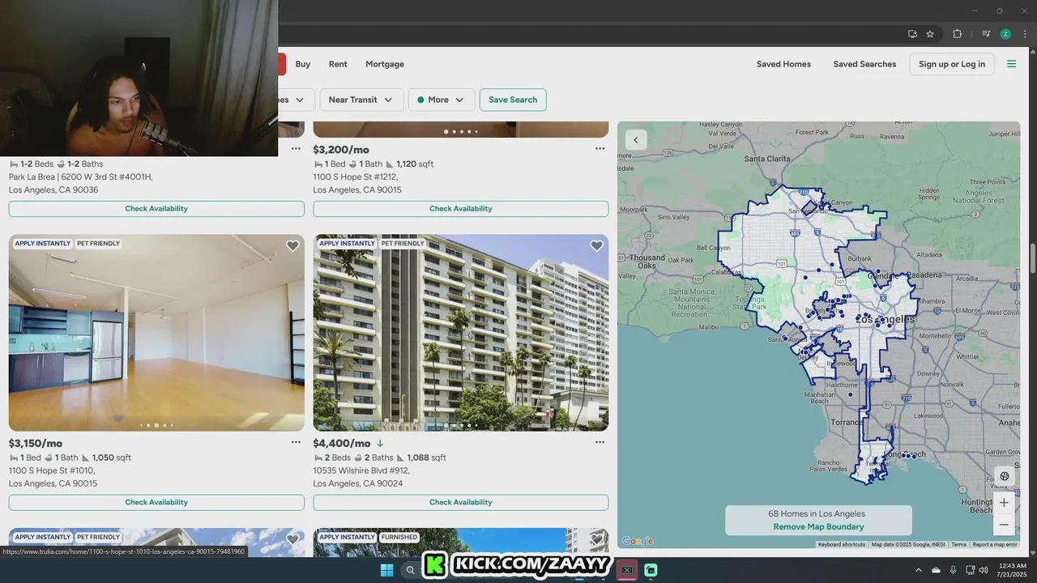Open Windows taskbar search
This screenshot has height=583, width=1037.
[x=411, y=570]
